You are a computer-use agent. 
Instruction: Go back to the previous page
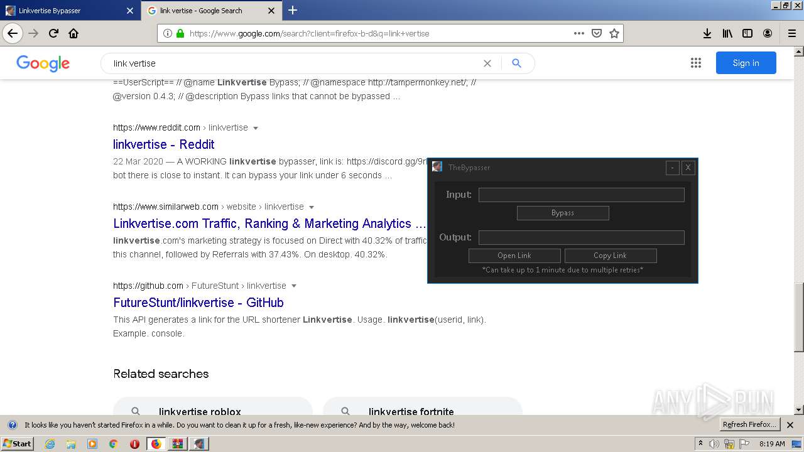[x=13, y=33]
